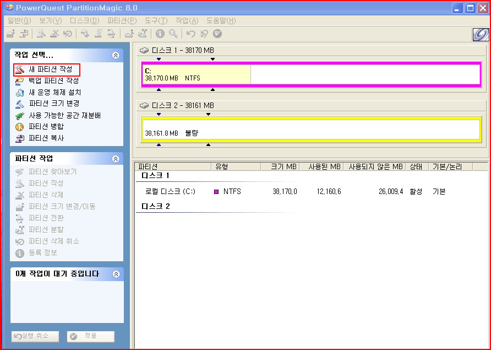Viewport: 491px width, 350px height.
Task: Click the Merge partitions toolbar icon
Action: (129, 33)
